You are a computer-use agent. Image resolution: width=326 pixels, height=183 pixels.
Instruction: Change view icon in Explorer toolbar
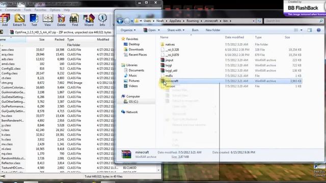[x=296, y=30]
